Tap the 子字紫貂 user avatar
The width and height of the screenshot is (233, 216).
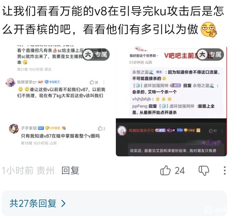tap(14, 129)
